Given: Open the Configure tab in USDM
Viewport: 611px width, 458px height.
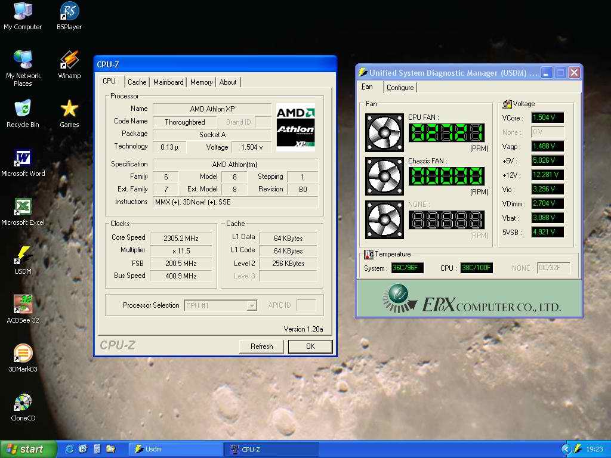Looking at the screenshot, I should click(400, 88).
